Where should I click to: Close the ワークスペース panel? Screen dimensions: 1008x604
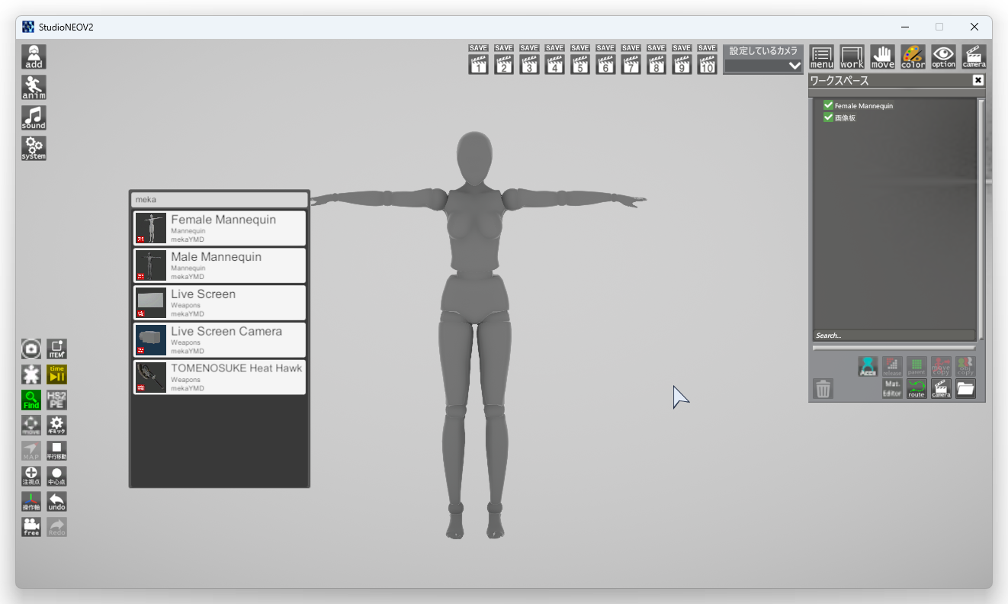978,80
